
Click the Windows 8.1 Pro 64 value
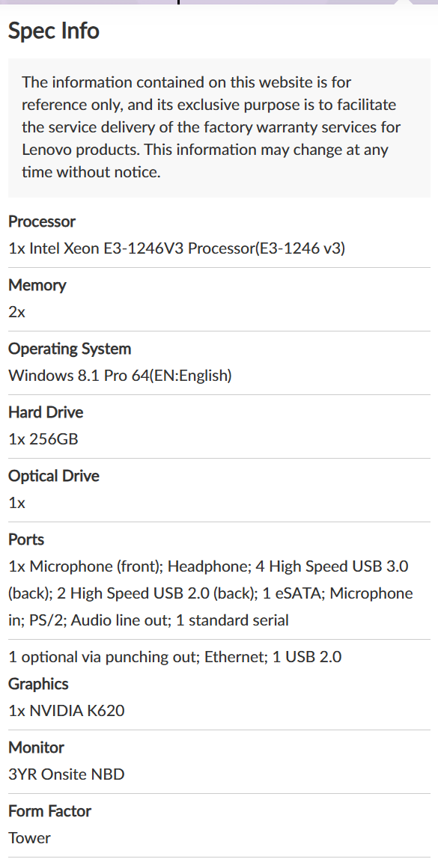tap(120, 376)
